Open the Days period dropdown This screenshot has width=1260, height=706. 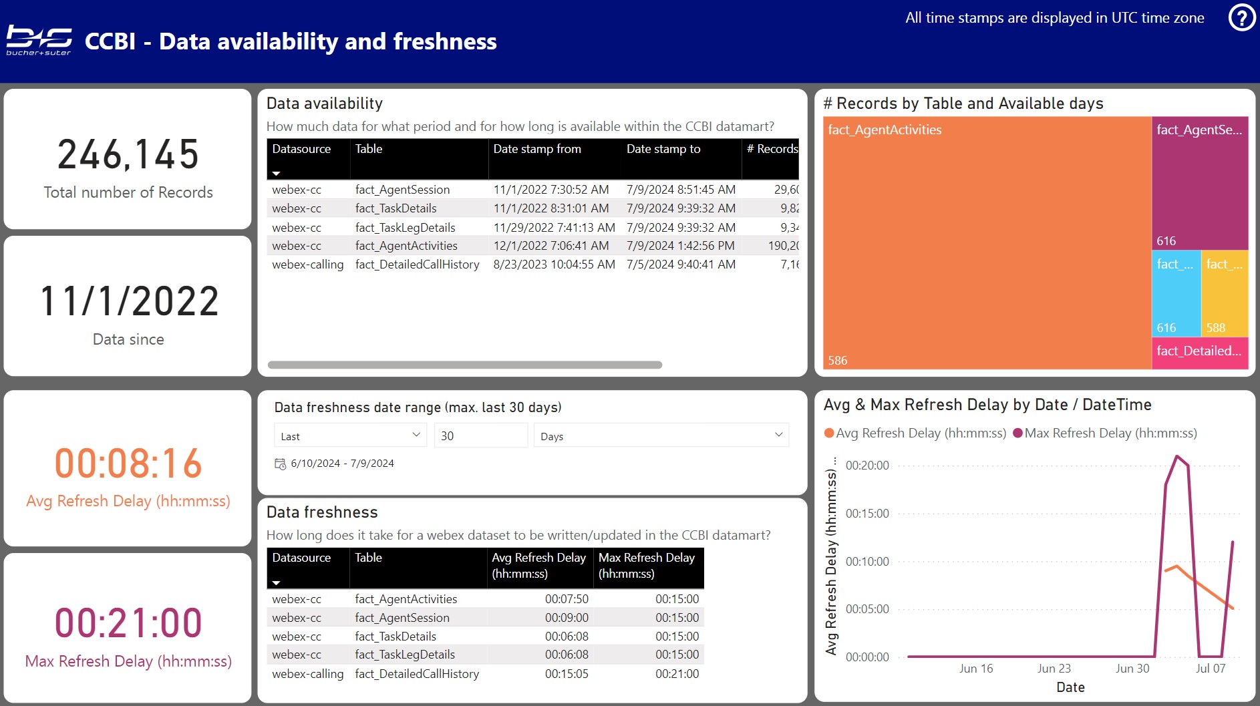tap(661, 435)
